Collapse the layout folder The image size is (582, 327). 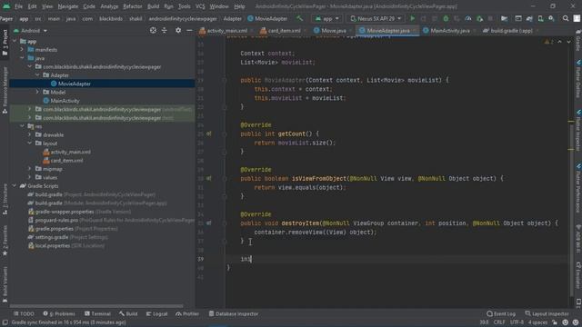click(x=30, y=144)
